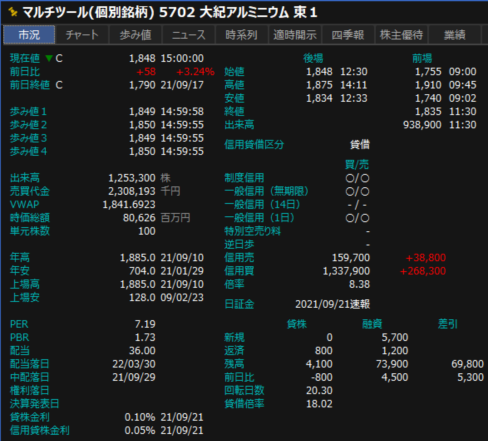
Task: Click afternoon open price 1,848 at 12:30
Action: [319, 71]
